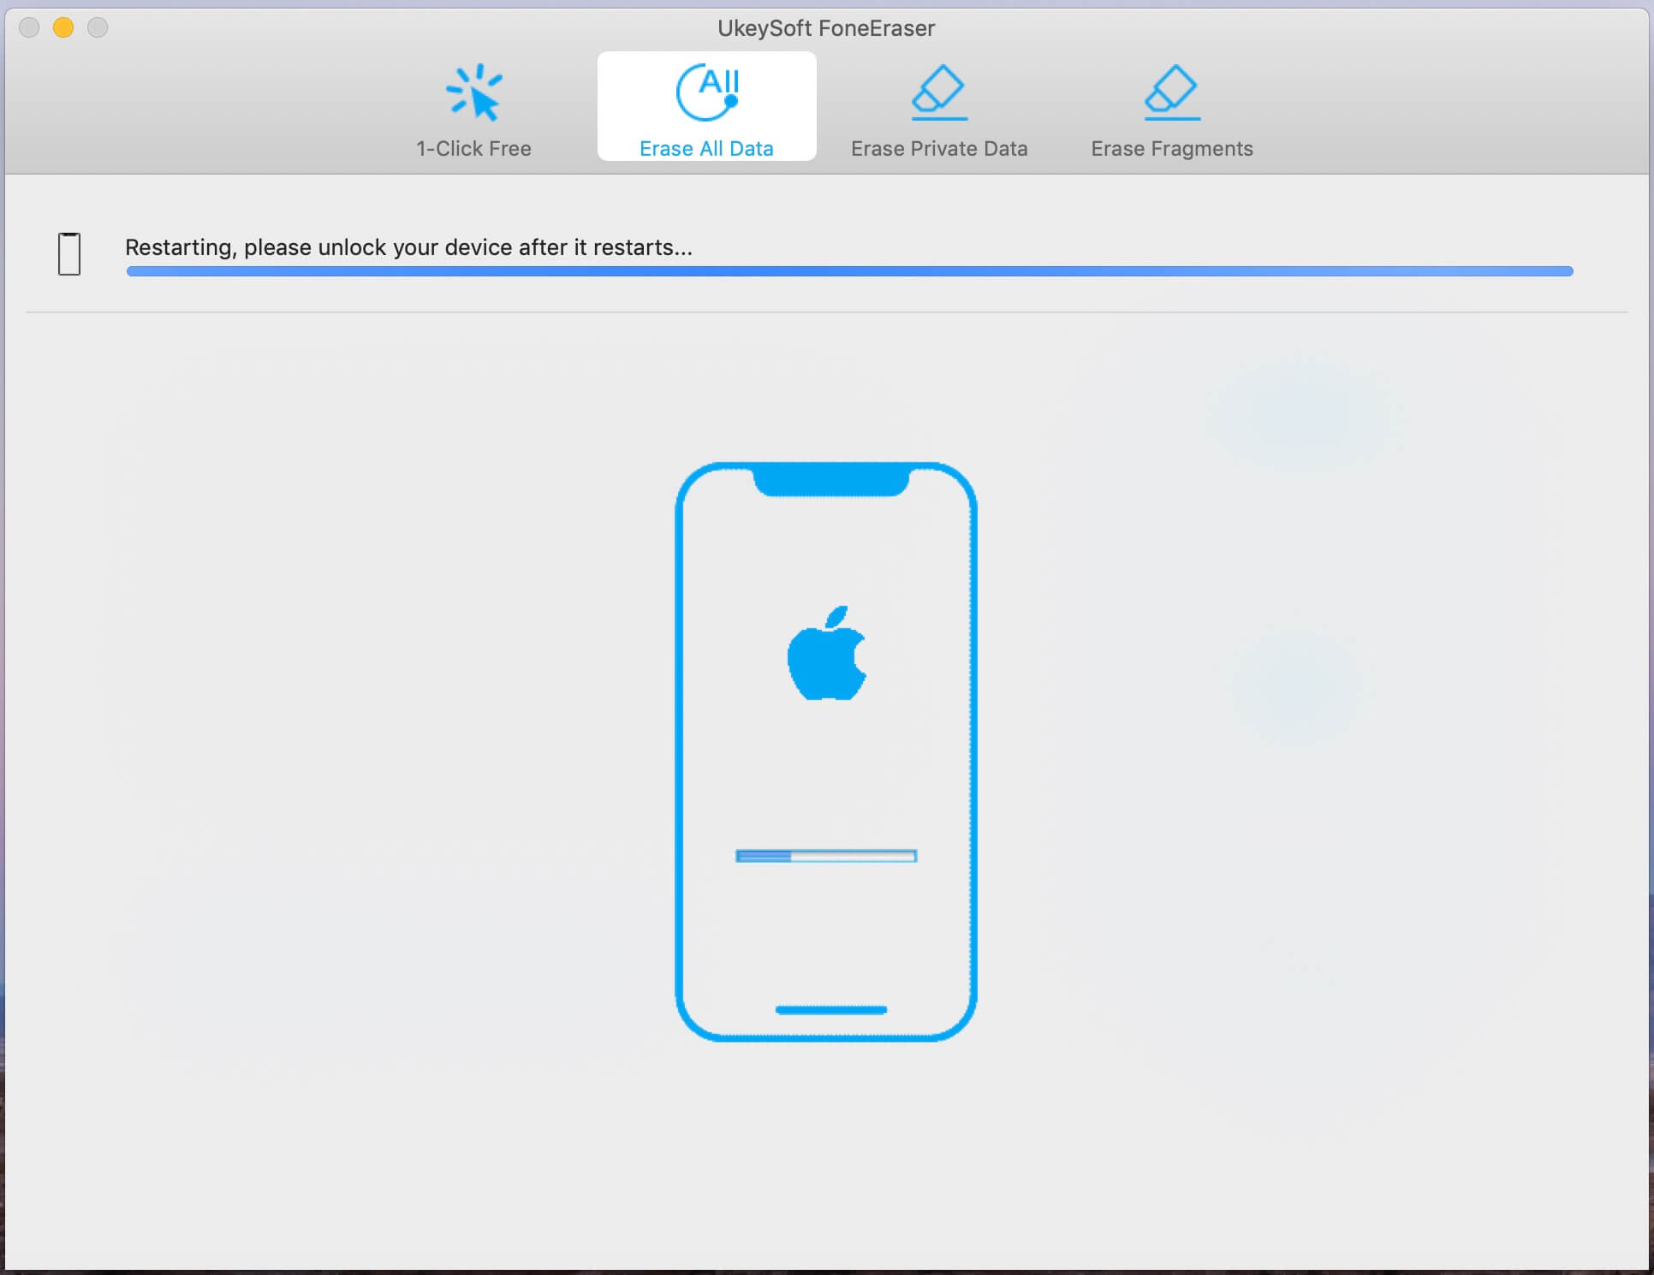Click the blue phone outline illustration
The width and height of the screenshot is (1654, 1275).
pos(681,753)
